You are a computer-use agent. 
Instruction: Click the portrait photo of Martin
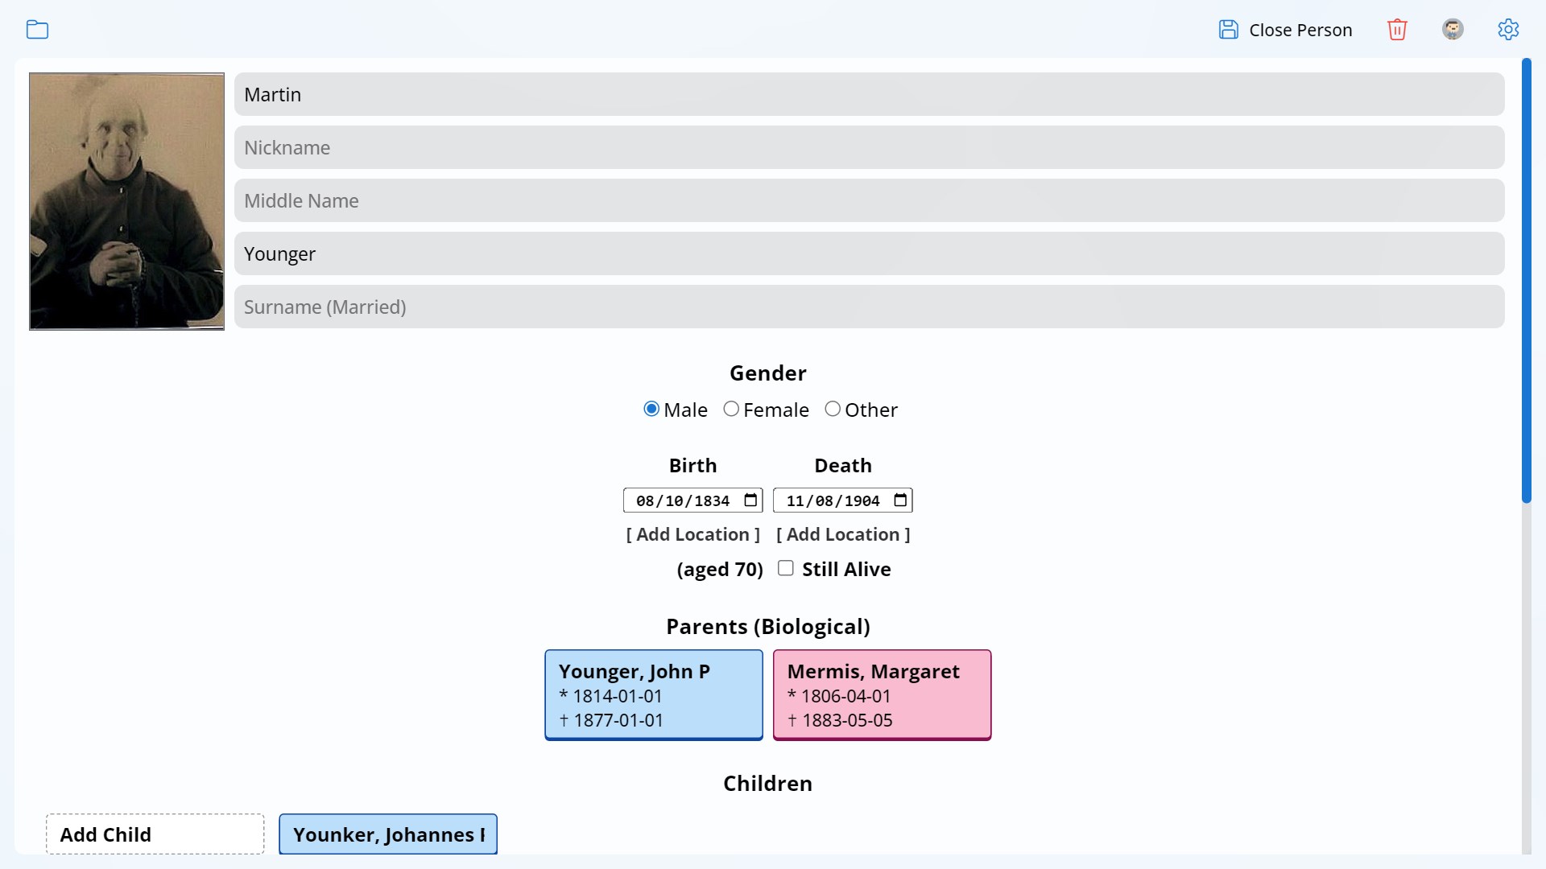point(126,200)
